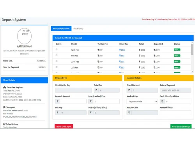Click rupee icon beside Cash Given by Visitor
The height and width of the screenshot is (146, 195).
pos(162,101)
